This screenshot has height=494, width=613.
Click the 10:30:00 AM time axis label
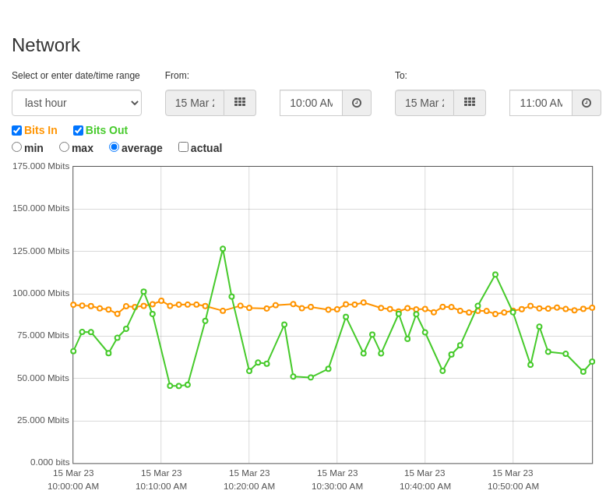(337, 486)
